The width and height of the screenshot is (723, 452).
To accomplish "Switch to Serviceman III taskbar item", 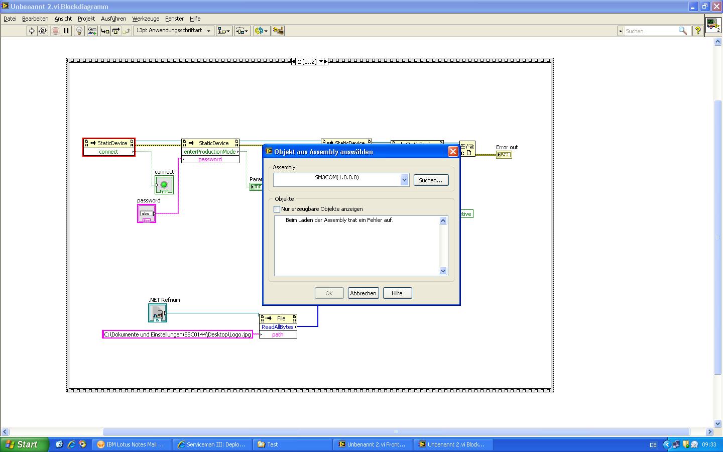I will point(212,444).
